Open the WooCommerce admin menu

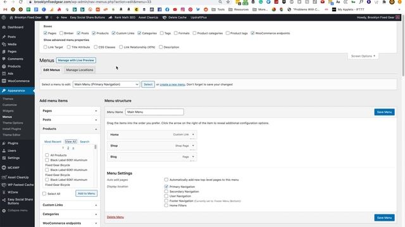coord(18,81)
